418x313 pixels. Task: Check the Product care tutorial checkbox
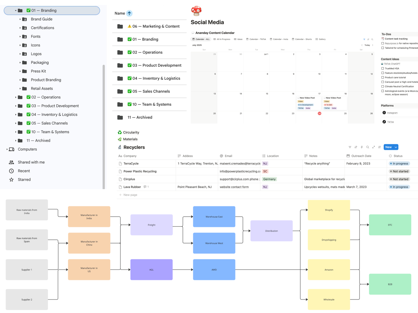coord(382,78)
